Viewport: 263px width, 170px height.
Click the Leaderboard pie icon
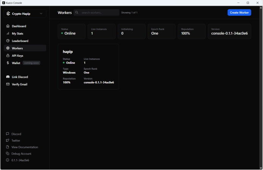click(x=8, y=41)
